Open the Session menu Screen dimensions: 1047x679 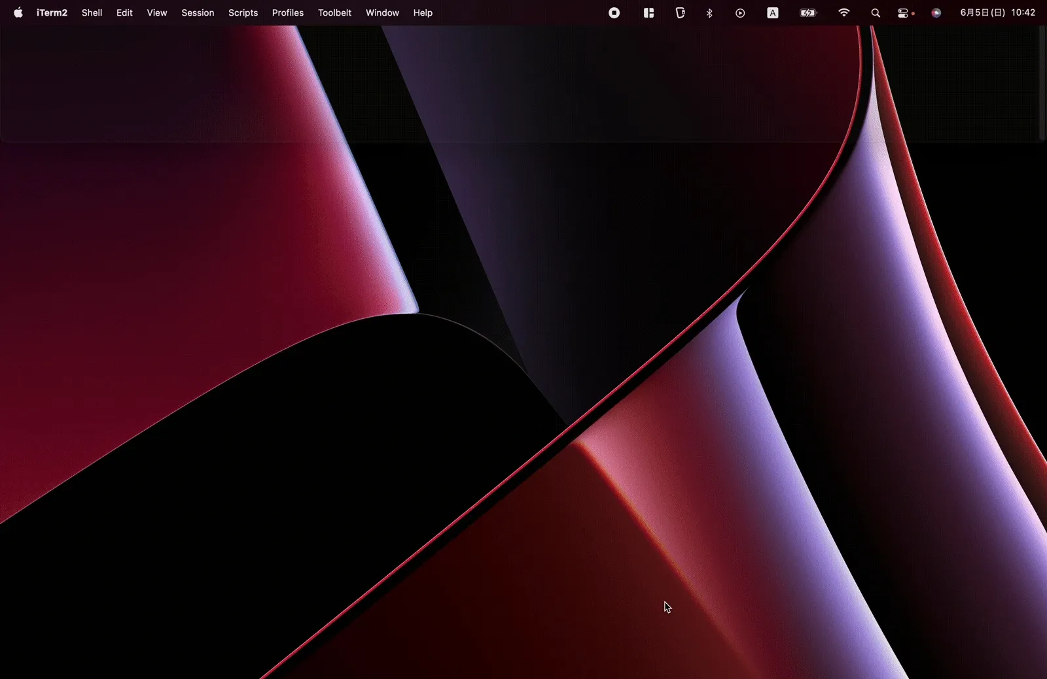click(197, 12)
